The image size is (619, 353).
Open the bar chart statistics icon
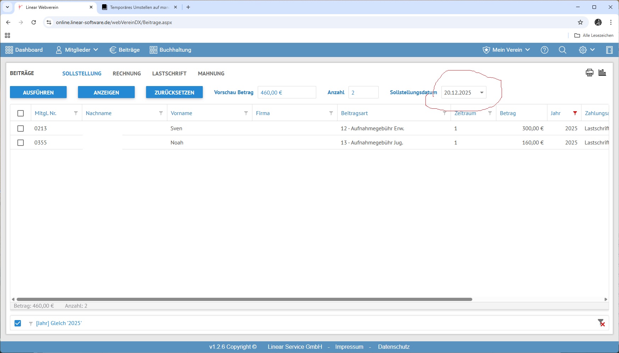pos(602,73)
